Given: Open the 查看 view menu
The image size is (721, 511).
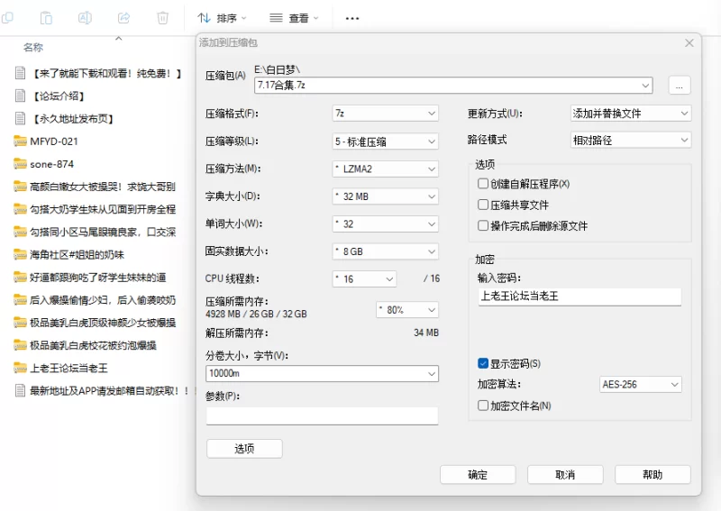Looking at the screenshot, I should 294,18.
